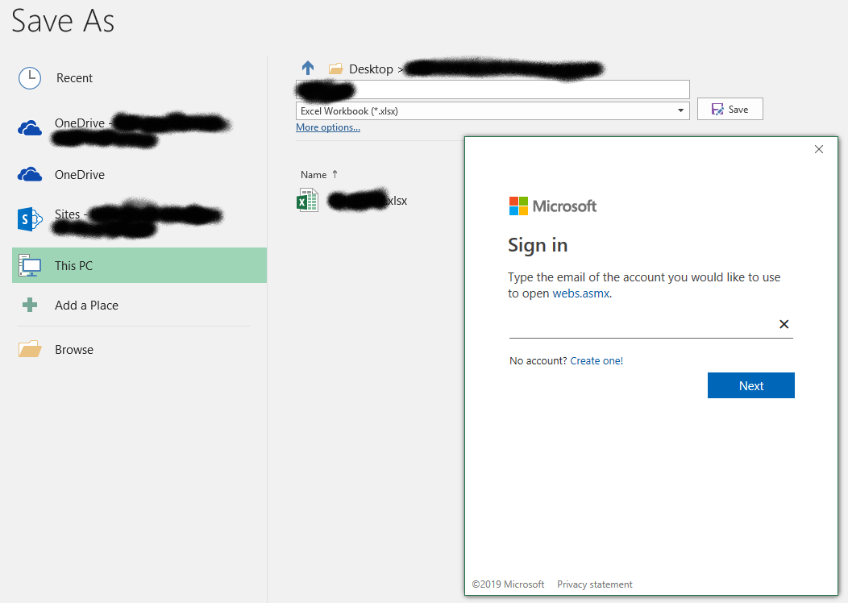Open More options link
Viewport: 848px width, 603px height.
(x=328, y=127)
